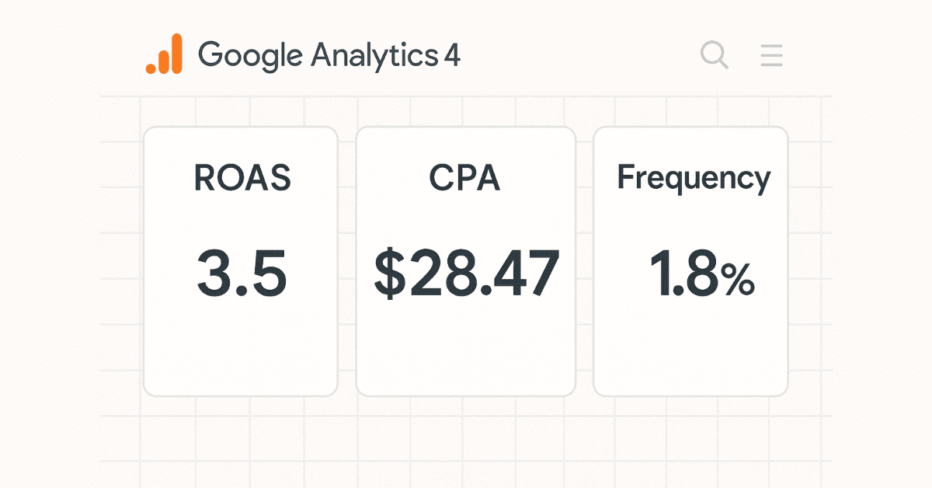932x488 pixels.
Task: Open search with the magnifying glass icon
Action: 714,56
